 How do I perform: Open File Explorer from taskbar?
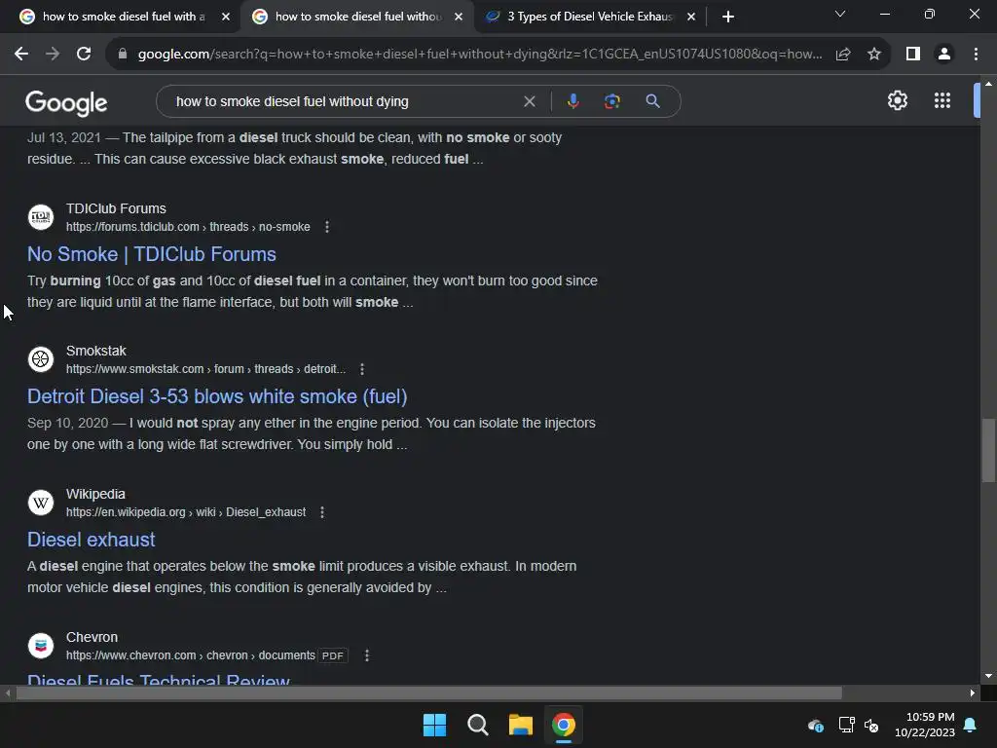(521, 725)
